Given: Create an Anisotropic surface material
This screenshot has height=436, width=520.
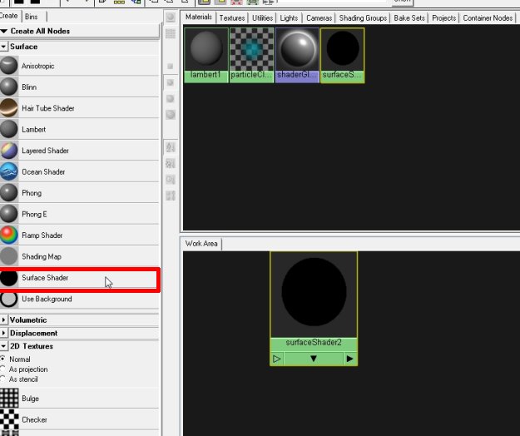Looking at the screenshot, I should [80, 66].
